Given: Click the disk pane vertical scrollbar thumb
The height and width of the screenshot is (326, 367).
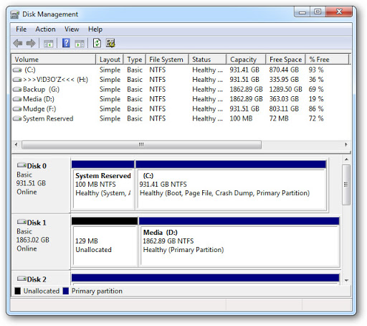Looking at the screenshot, I should (x=346, y=185).
